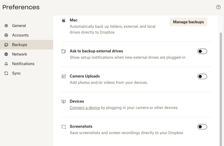Click the Screenshots capture icon
224x146 pixels.
[63, 127]
